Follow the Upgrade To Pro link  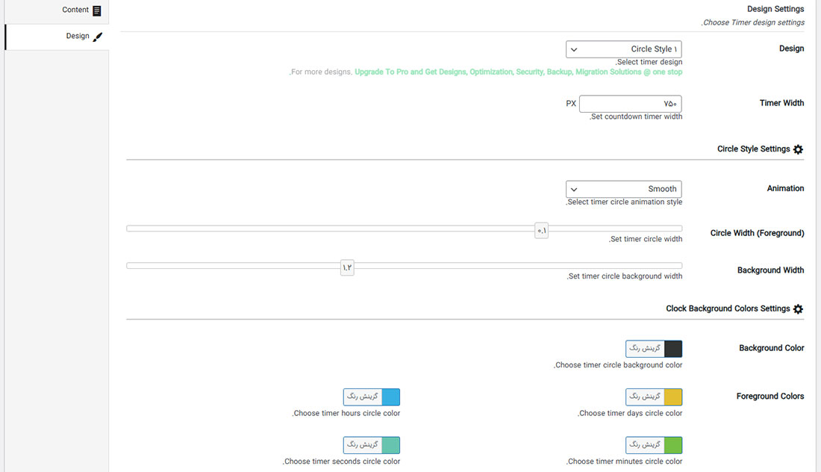tap(518, 72)
